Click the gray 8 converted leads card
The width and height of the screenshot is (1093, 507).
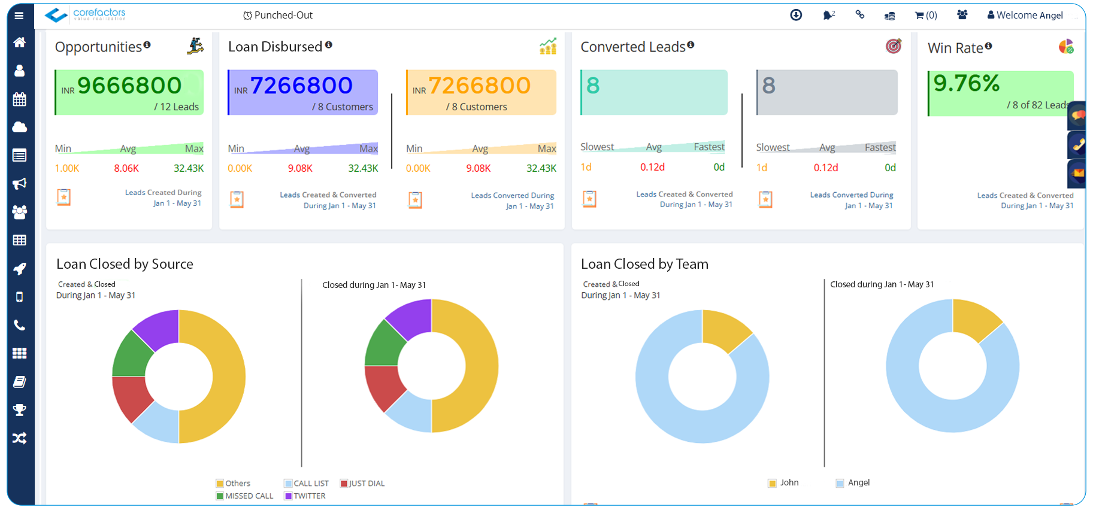pos(827,92)
